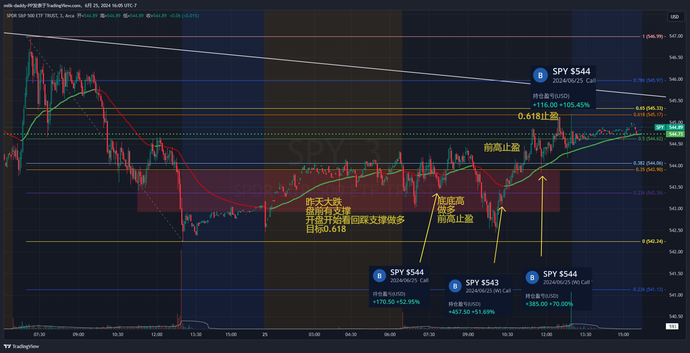Click the 25 date marker on time axis
The height and width of the screenshot is (353, 690).
click(265, 335)
